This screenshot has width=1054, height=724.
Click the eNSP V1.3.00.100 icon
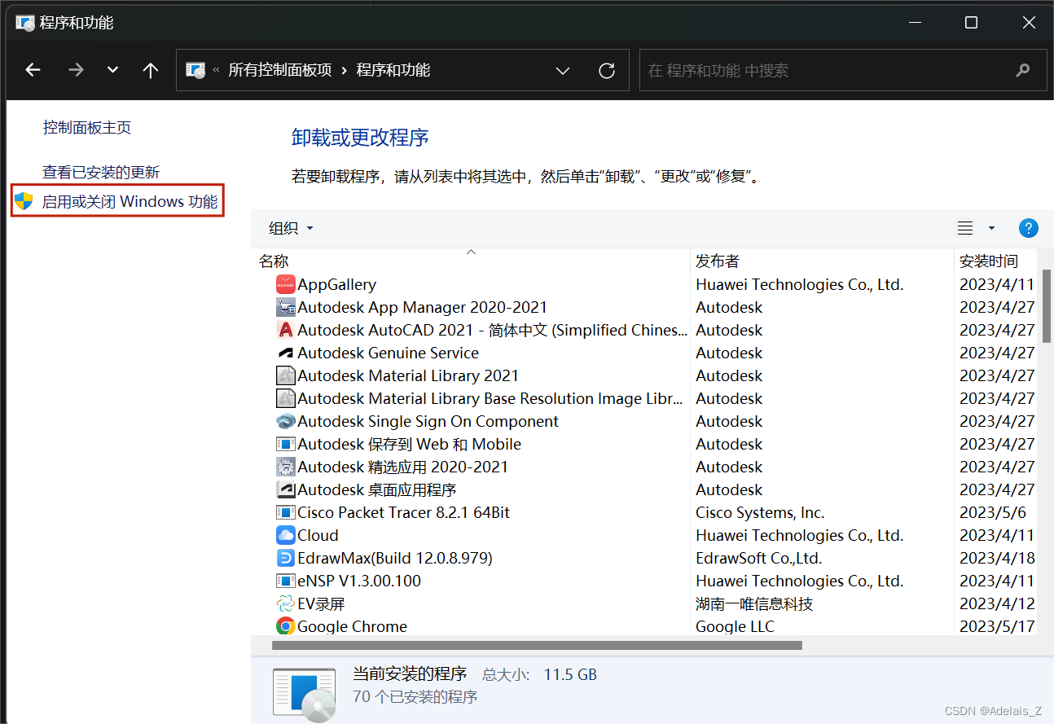pos(285,581)
